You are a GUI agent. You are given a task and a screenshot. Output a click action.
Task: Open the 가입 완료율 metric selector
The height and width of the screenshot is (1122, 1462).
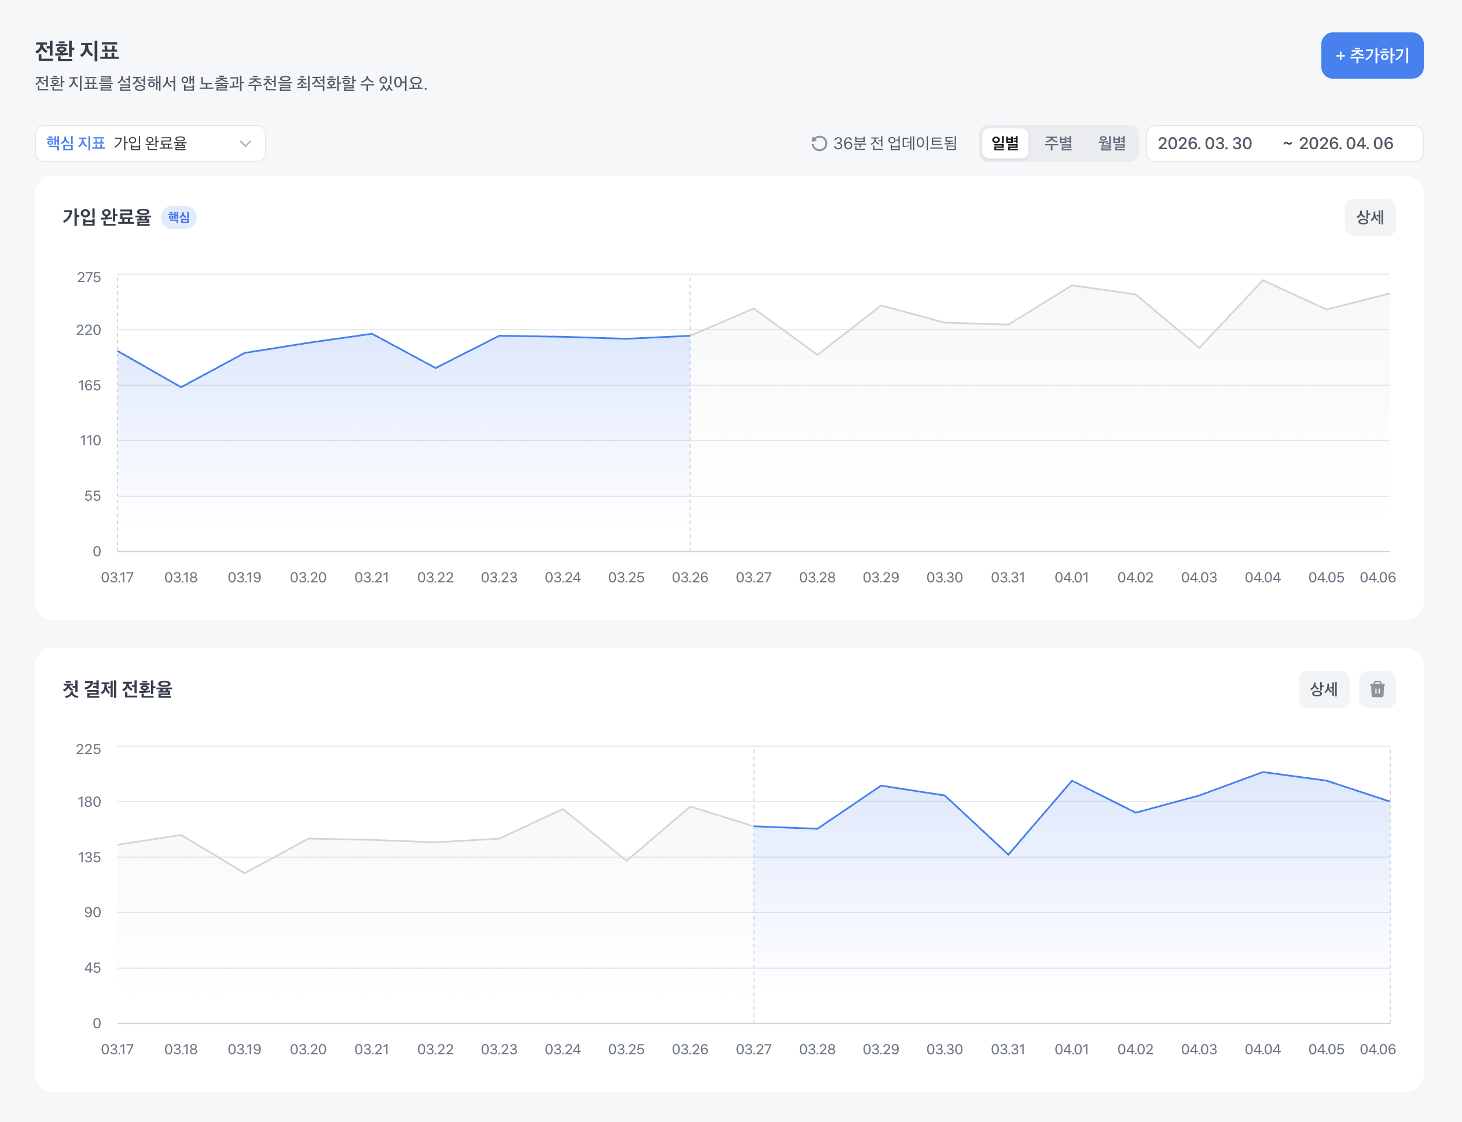point(150,143)
